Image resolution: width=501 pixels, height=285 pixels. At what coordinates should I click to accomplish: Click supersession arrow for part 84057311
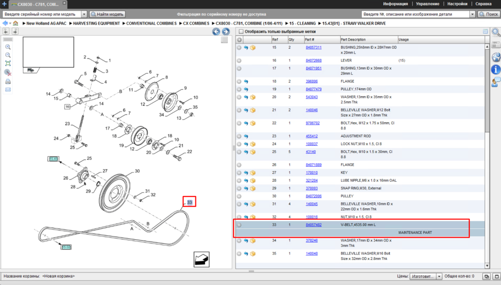(246, 48)
